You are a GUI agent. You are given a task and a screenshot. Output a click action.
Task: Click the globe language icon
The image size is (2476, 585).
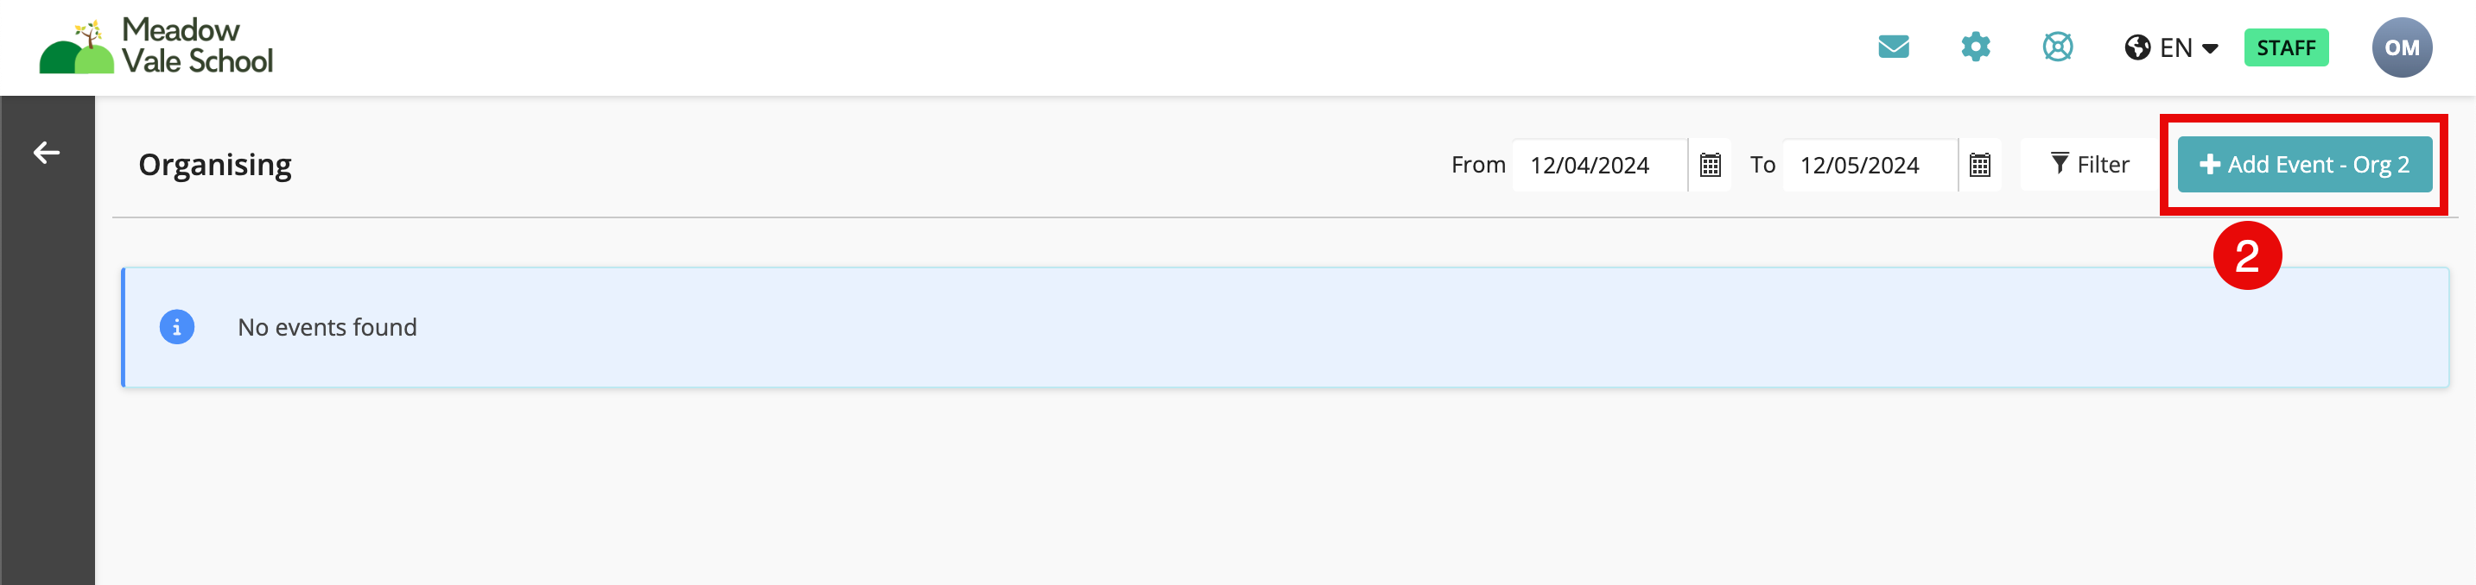click(x=2136, y=47)
